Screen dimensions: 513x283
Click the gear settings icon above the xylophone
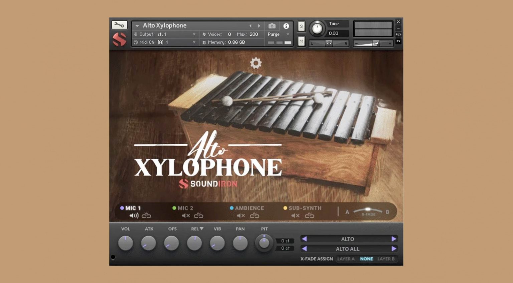click(256, 63)
